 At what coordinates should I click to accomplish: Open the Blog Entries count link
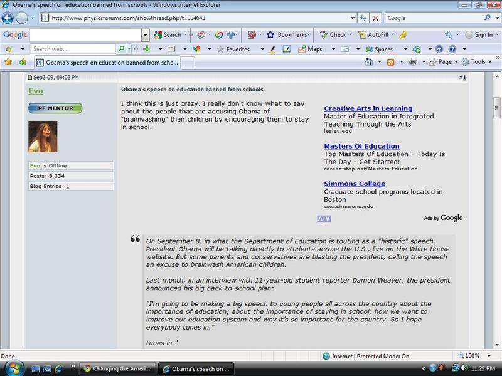(x=68, y=186)
